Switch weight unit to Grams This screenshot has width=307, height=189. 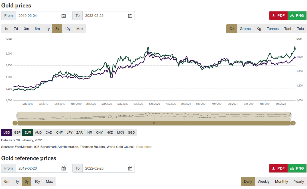pyautogui.click(x=245, y=29)
